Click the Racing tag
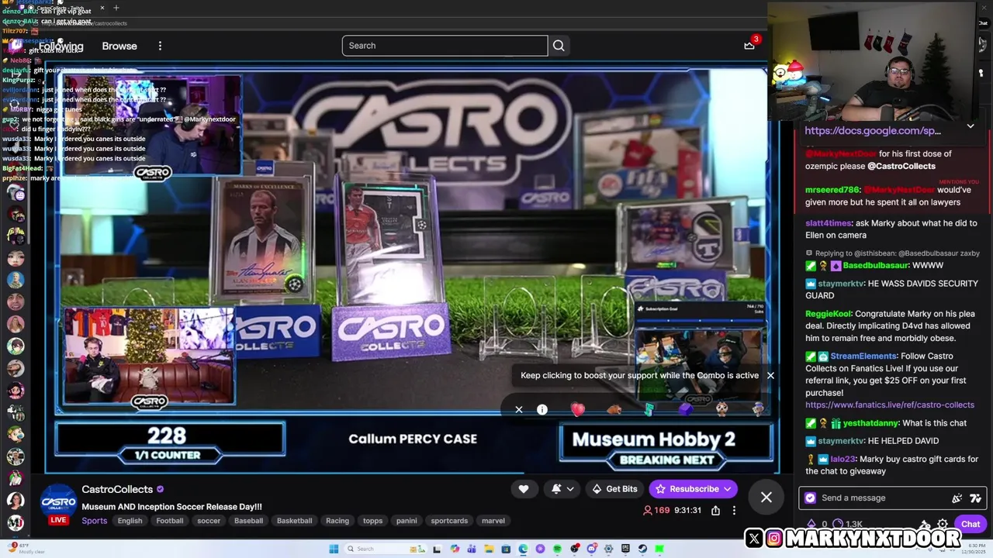Screen dimensions: 993x558 click(x=337, y=521)
